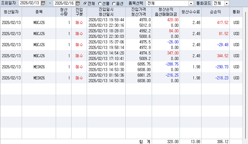Click the exit time 2026/02/13 19:58:14

(106, 47)
